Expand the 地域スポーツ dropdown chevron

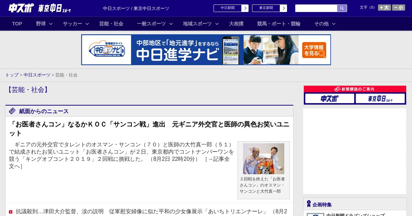(x=217, y=24)
